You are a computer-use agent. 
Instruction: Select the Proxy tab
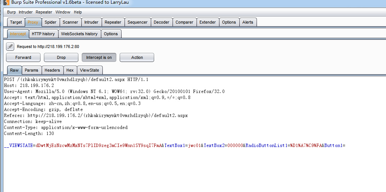pos(33,22)
